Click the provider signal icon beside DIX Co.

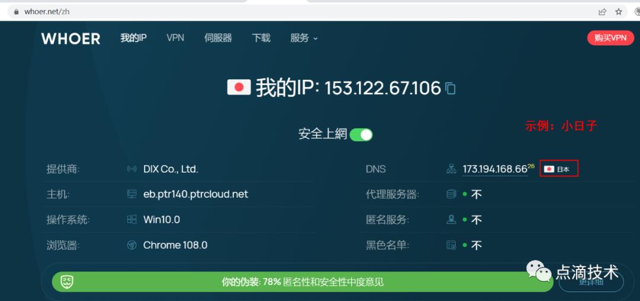tap(132, 169)
